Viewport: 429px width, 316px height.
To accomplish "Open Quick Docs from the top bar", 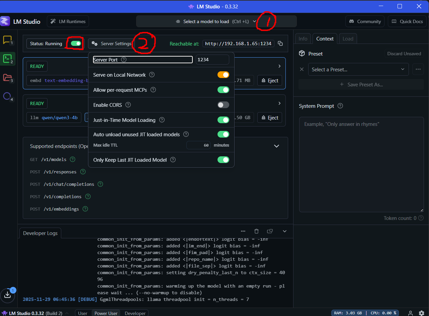I will pos(407,21).
